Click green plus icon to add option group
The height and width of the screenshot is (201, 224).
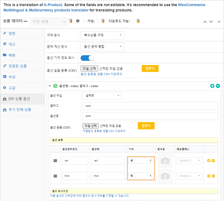point(212,86)
